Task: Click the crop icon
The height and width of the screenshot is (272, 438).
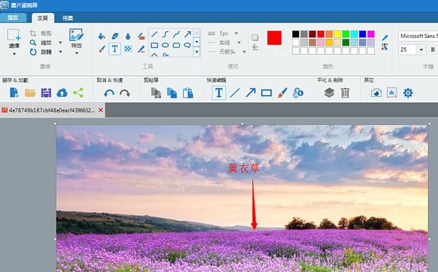Action: (x=33, y=34)
